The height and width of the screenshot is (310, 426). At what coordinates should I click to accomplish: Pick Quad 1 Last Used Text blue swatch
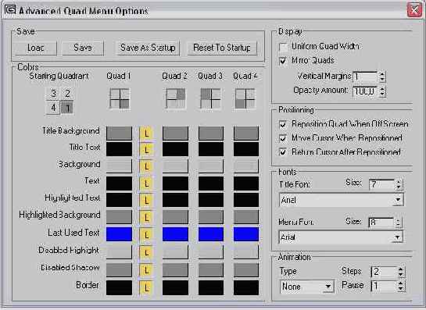click(119, 234)
